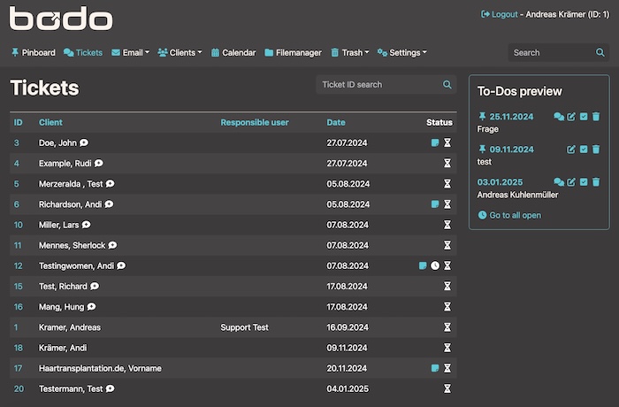Screen dimensions: 619x407
Task: Delete the 'Frage' to-do via trash icon
Action: (x=596, y=116)
